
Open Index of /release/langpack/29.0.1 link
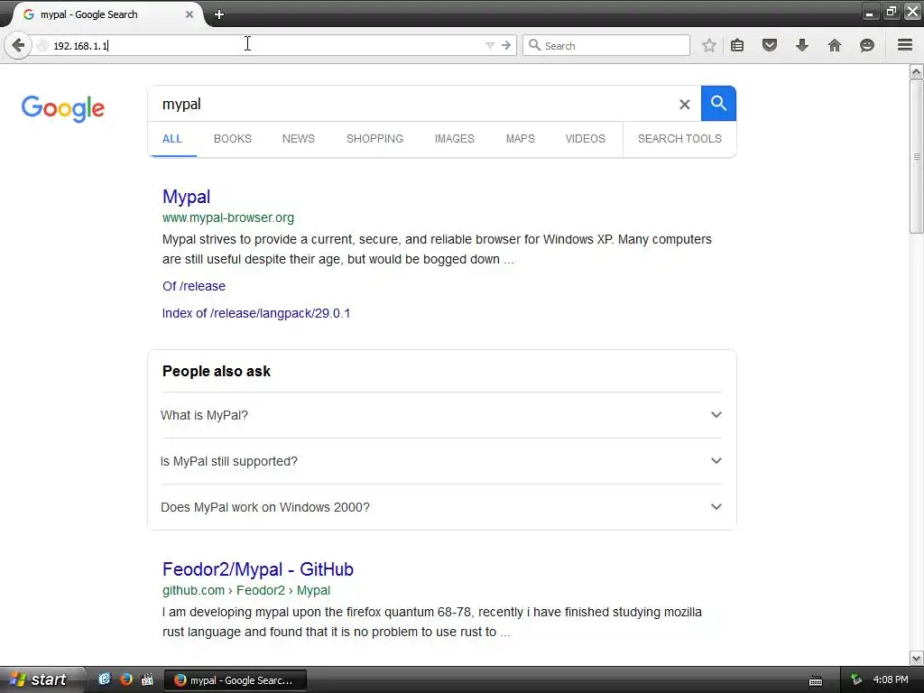(256, 313)
